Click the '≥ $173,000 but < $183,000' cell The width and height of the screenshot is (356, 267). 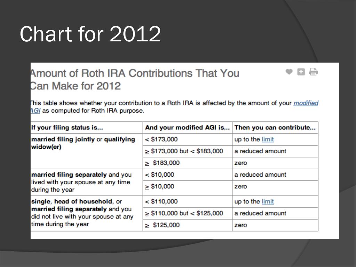(x=187, y=151)
